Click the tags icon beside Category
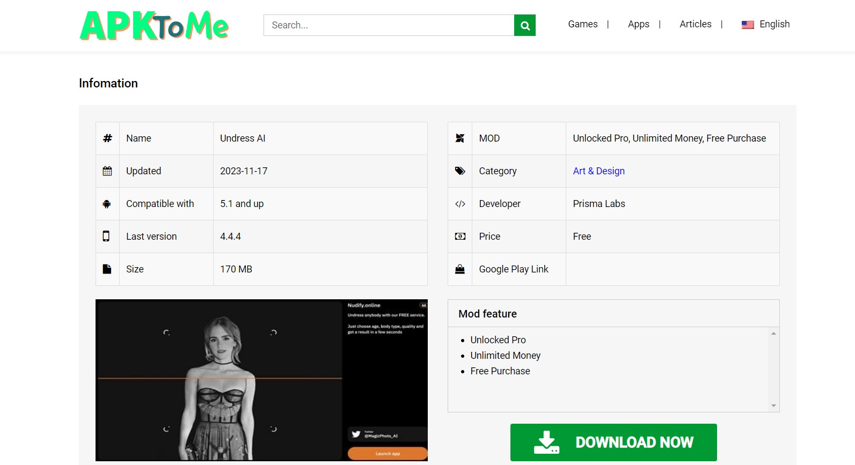This screenshot has width=855, height=465. 460,171
